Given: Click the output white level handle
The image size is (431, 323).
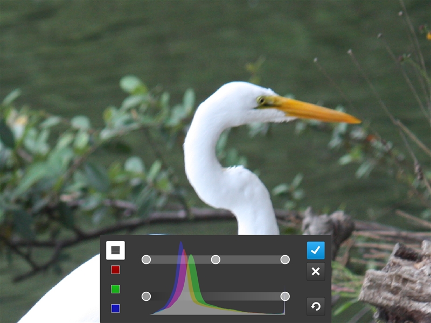Looking at the screenshot, I should [285, 297].
